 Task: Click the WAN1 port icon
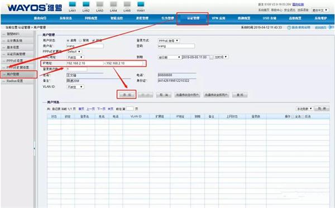pos(141,4)
